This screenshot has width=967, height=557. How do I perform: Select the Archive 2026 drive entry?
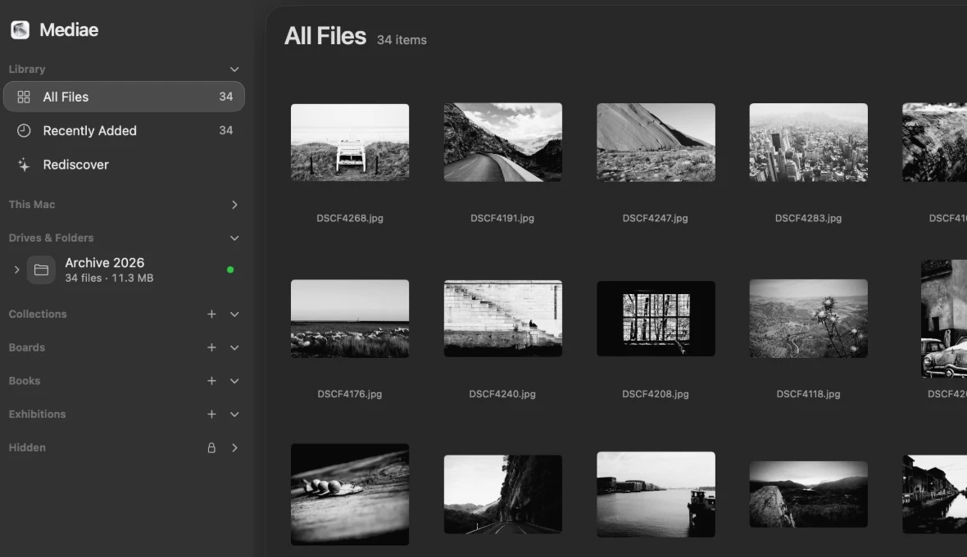pyautogui.click(x=124, y=269)
